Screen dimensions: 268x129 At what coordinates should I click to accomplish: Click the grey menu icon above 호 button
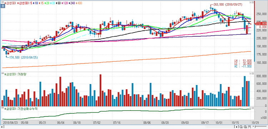click(x=3, y=2)
